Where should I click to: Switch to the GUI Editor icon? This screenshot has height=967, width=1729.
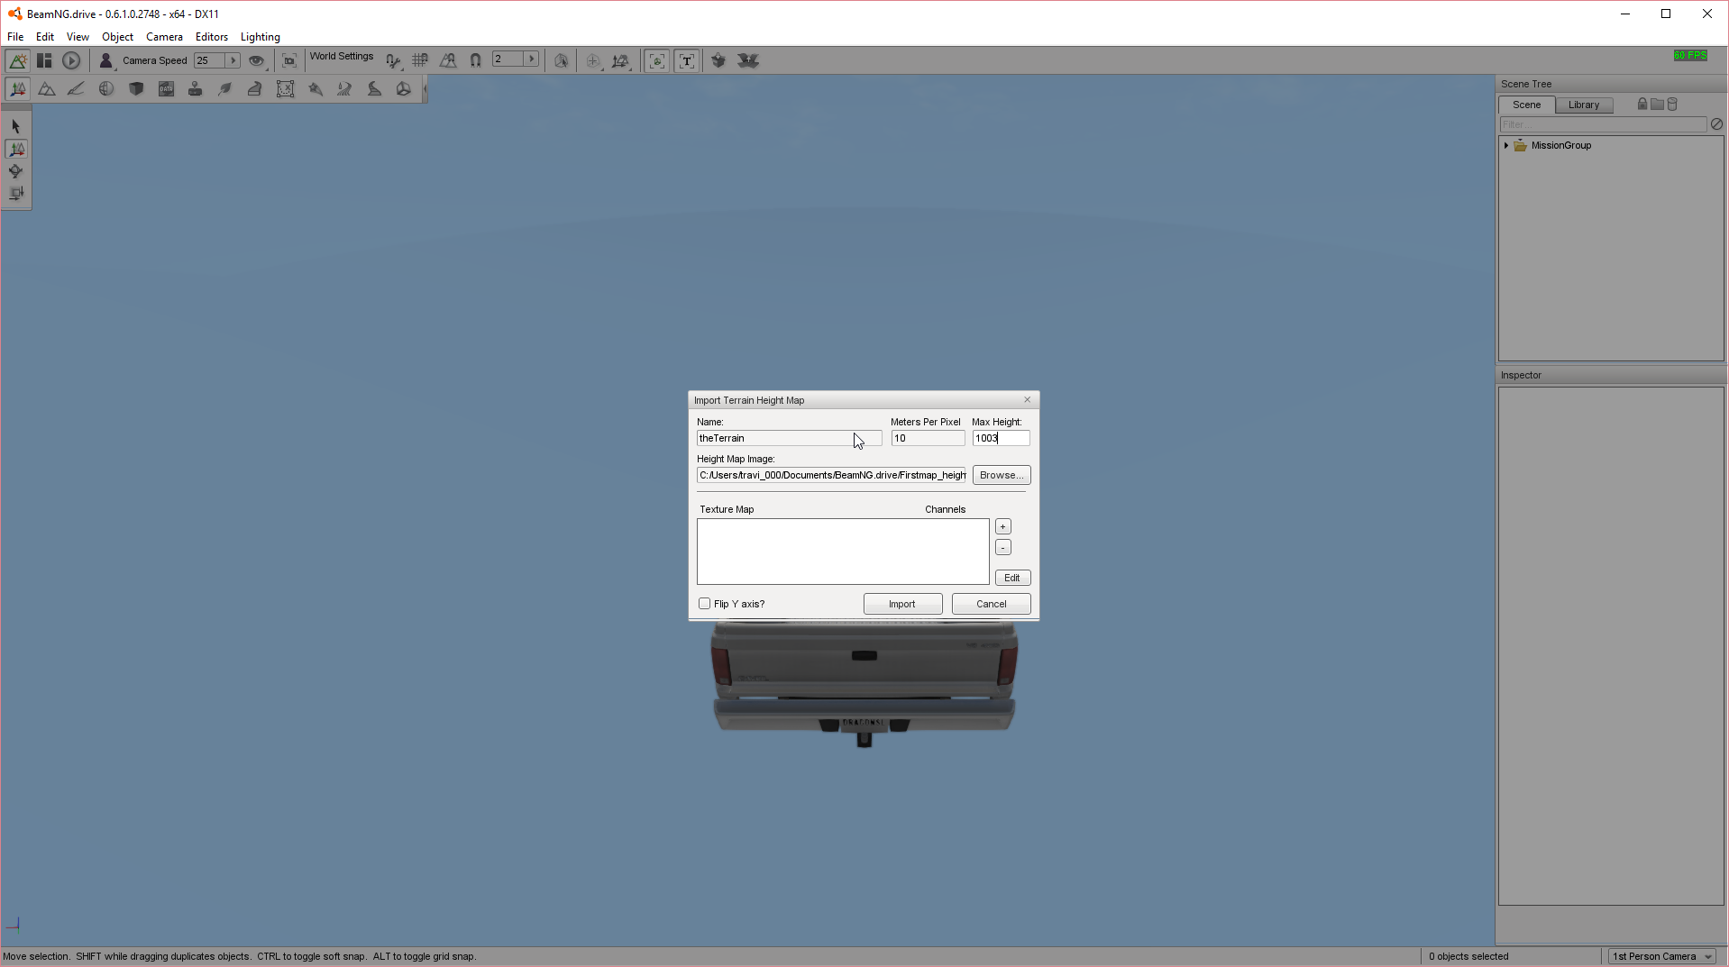coord(44,60)
